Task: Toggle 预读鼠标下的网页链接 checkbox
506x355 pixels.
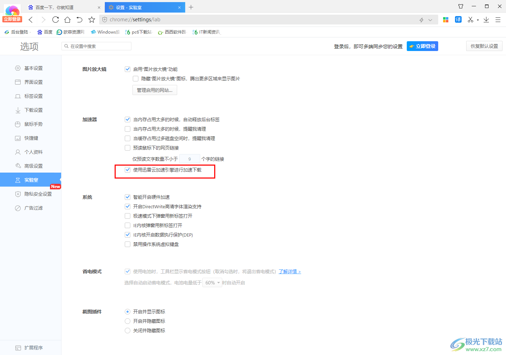Action: pos(128,148)
